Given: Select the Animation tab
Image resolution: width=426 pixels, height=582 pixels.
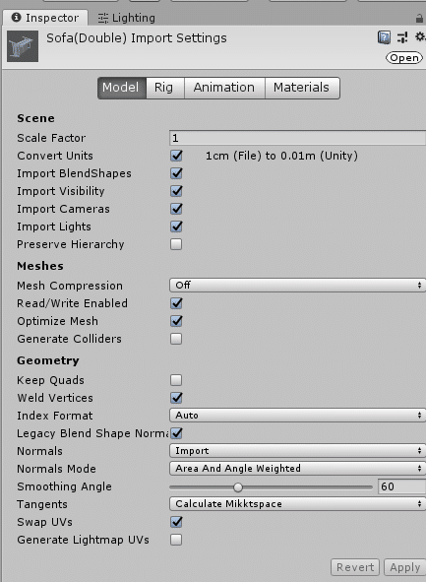Looking at the screenshot, I should coord(224,88).
